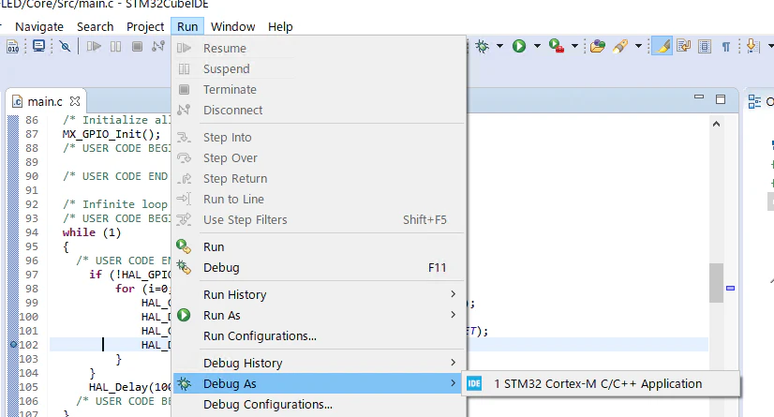The height and width of the screenshot is (417, 774).
Task: Click the binary file icon in toolbar
Action: pos(13,47)
